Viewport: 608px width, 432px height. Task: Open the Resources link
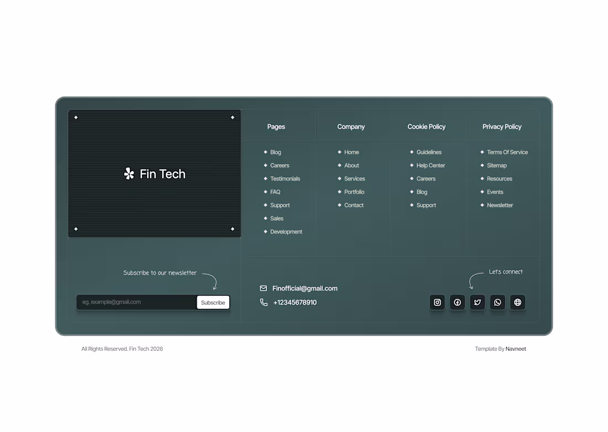[500, 178]
